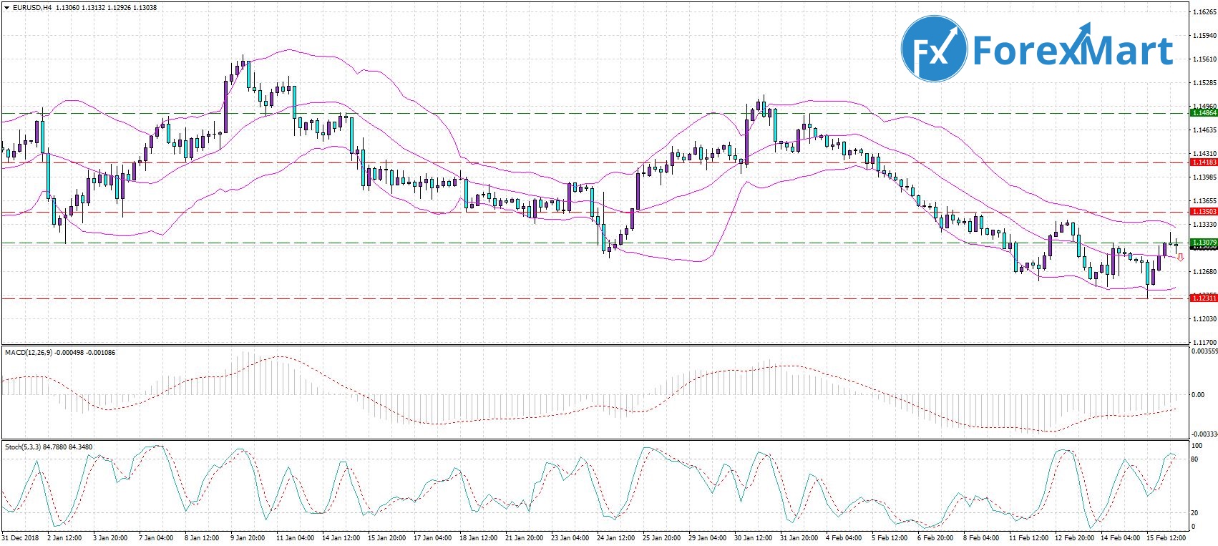Click the 2 Jan 12:00 time label
The height and width of the screenshot is (546, 1218).
click(x=64, y=537)
